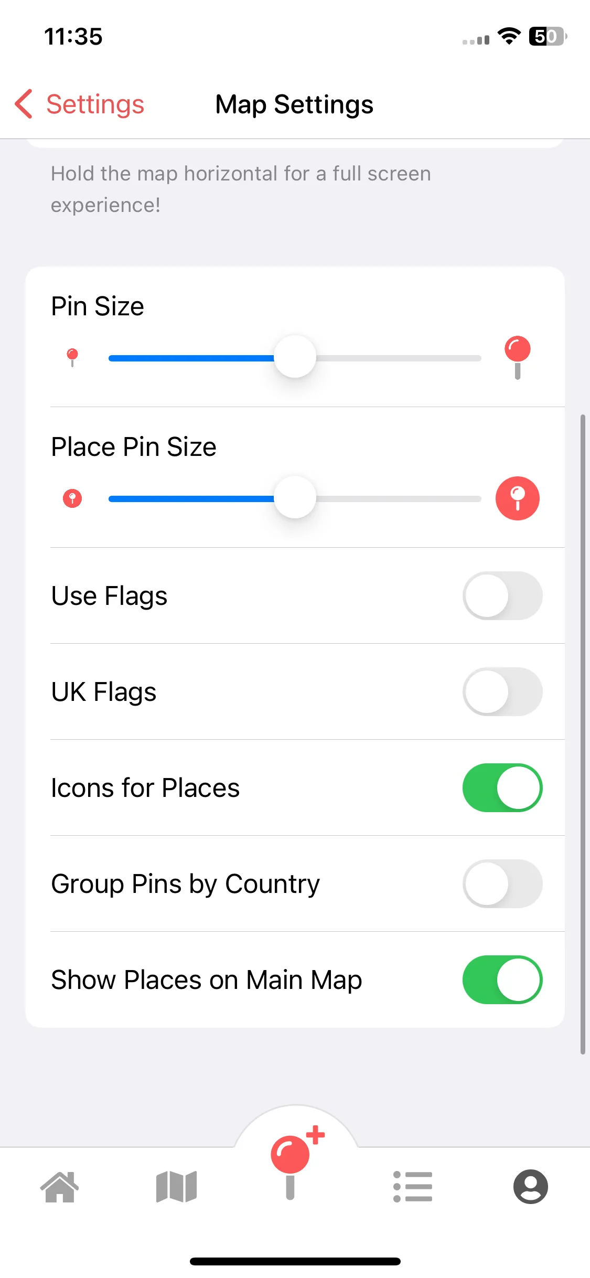Open the Map tab icon
The width and height of the screenshot is (590, 1278).
(x=177, y=1187)
